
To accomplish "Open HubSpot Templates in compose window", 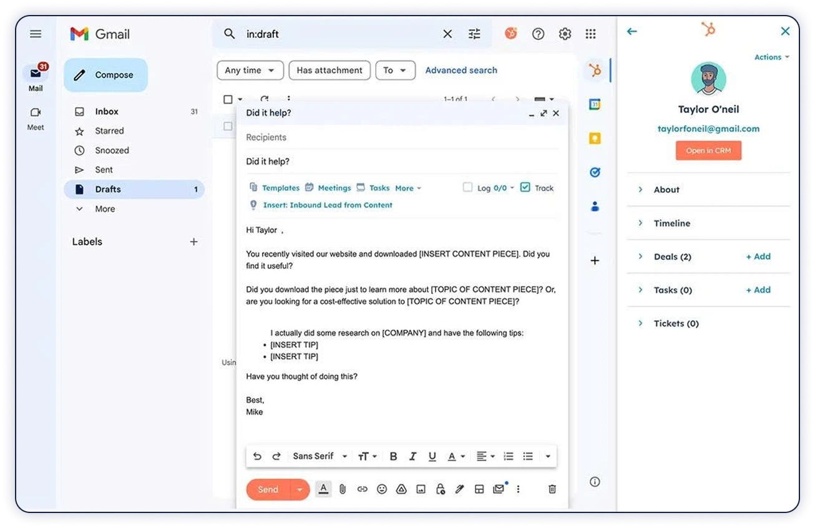I will pos(275,188).
